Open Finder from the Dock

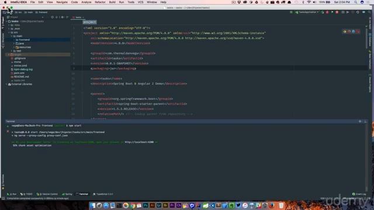point(92,205)
